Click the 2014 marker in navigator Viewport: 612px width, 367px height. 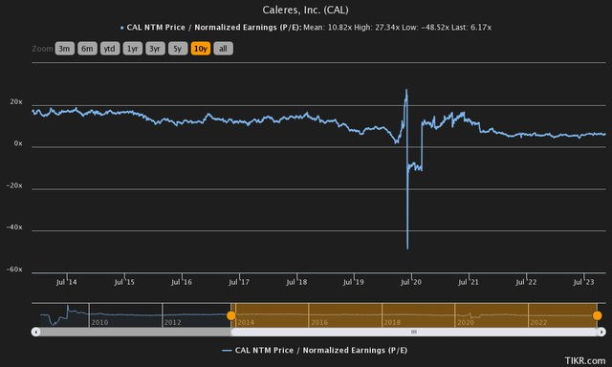[x=246, y=322]
